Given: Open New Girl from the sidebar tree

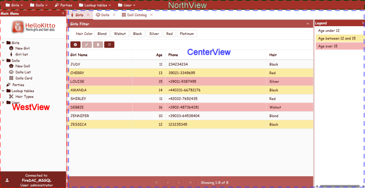Looking at the screenshot, I should pos(22,48).
